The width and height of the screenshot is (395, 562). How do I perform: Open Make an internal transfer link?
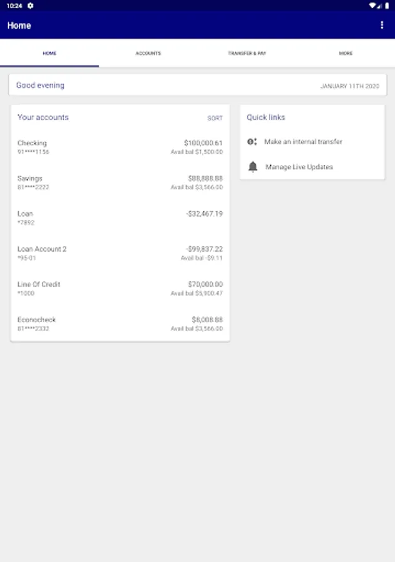[x=303, y=142]
